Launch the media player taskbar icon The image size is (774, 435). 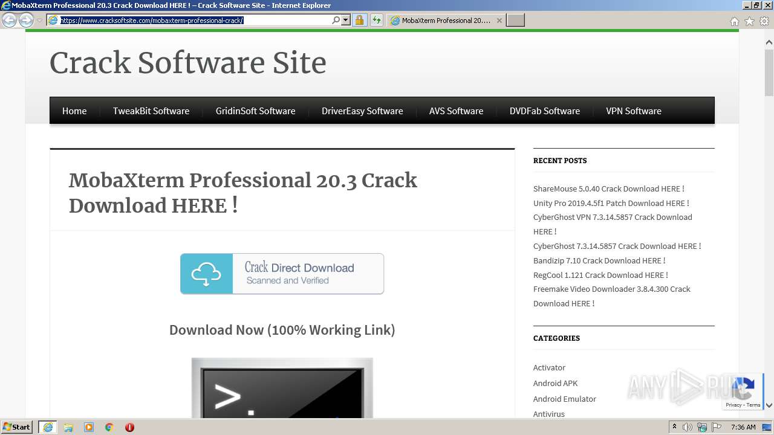tap(89, 427)
